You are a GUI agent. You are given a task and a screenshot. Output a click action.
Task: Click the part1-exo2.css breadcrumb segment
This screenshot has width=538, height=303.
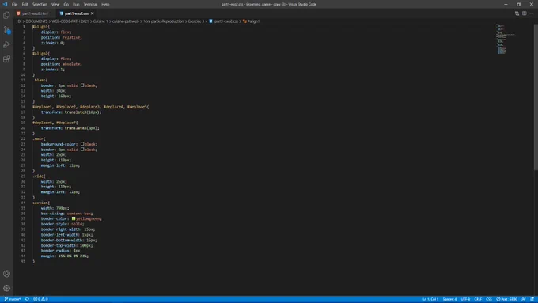click(226, 21)
